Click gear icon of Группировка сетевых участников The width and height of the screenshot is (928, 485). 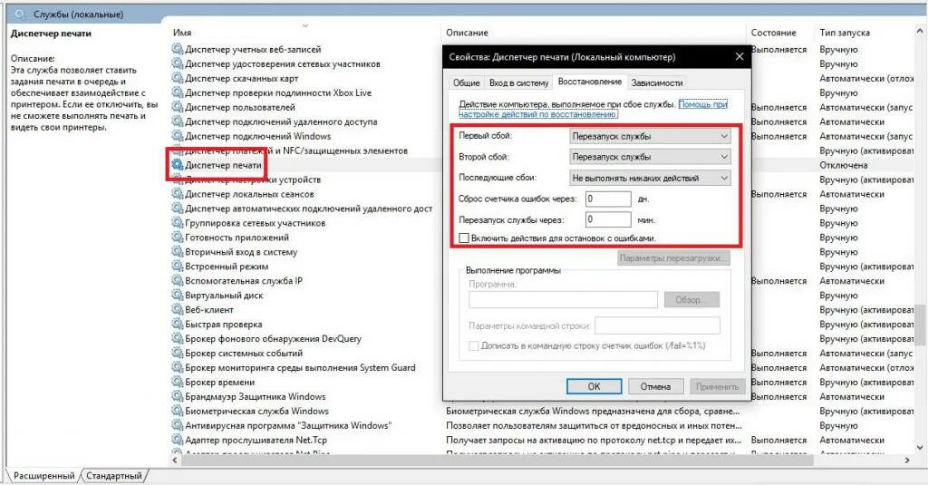click(x=178, y=223)
